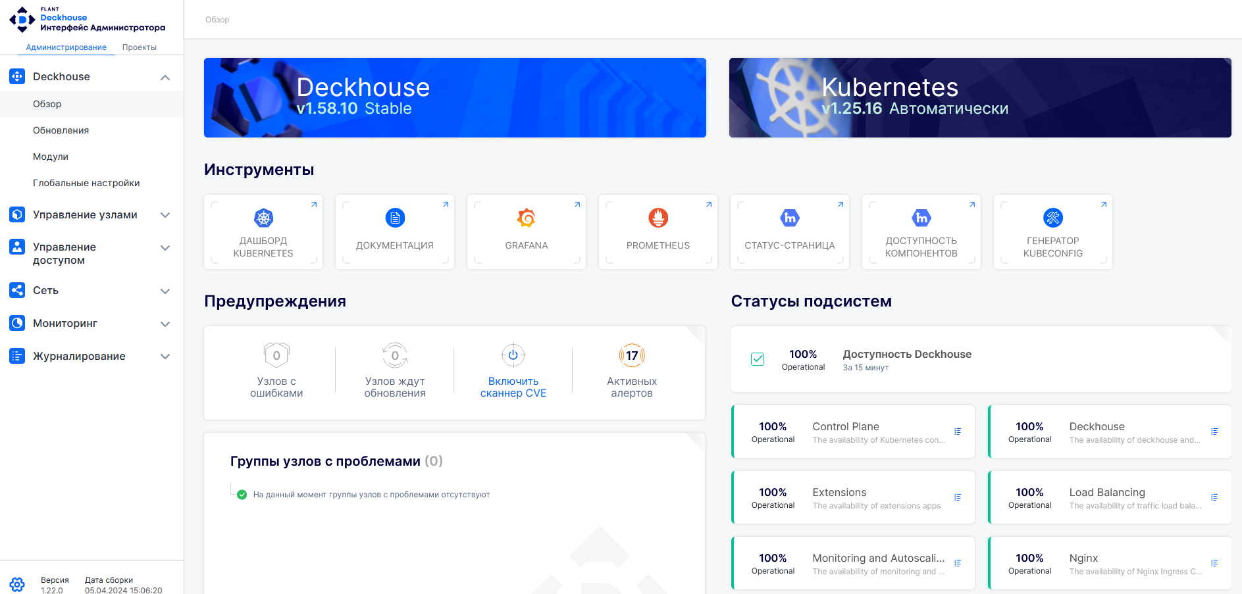Open the Статус-страница tool icon
This screenshot has width=1242, height=594.
(790, 218)
